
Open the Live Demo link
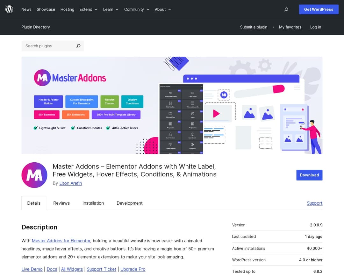coord(32,269)
